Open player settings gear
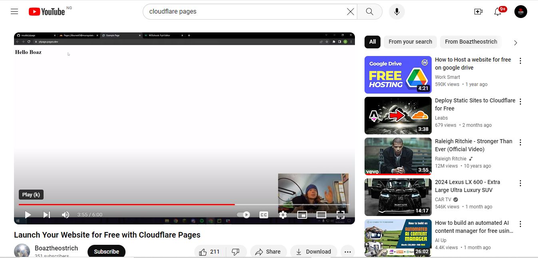Screen dimensions: 538x258 pos(283,215)
